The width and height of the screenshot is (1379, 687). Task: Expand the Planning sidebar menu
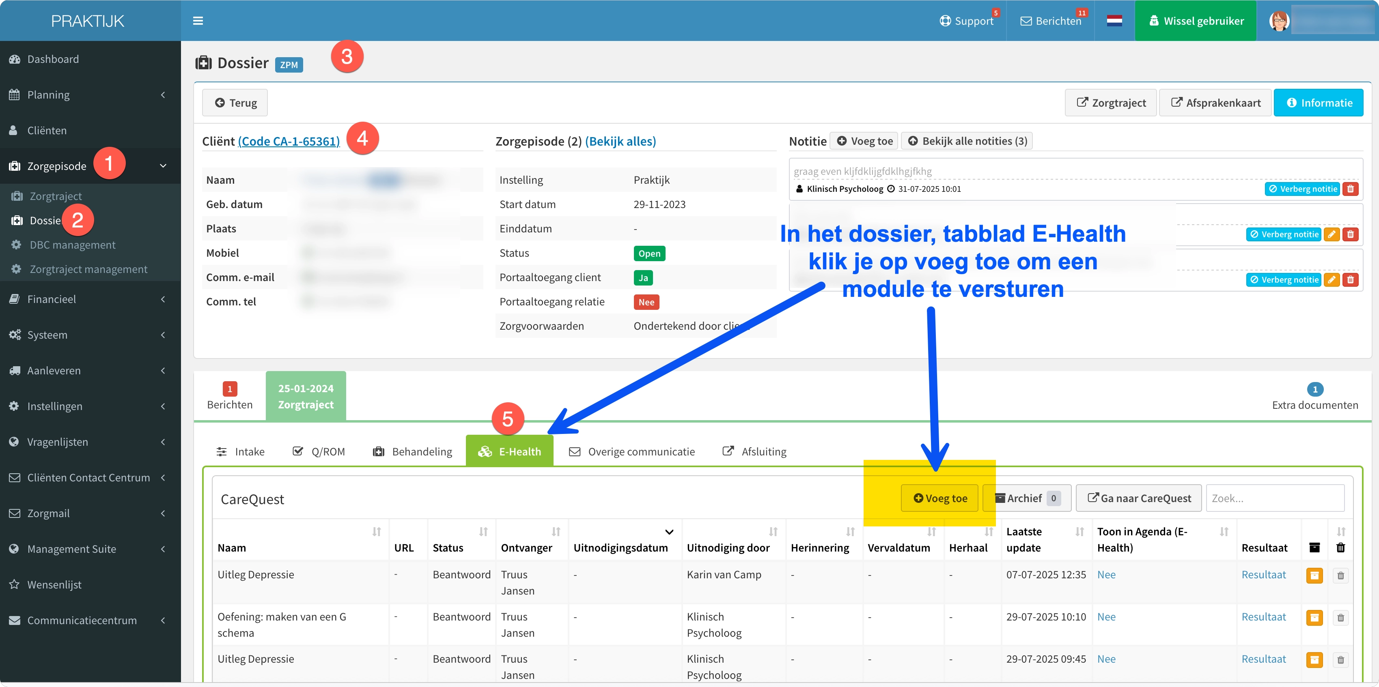90,95
